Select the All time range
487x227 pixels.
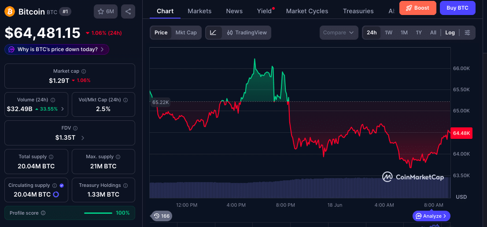tap(433, 33)
